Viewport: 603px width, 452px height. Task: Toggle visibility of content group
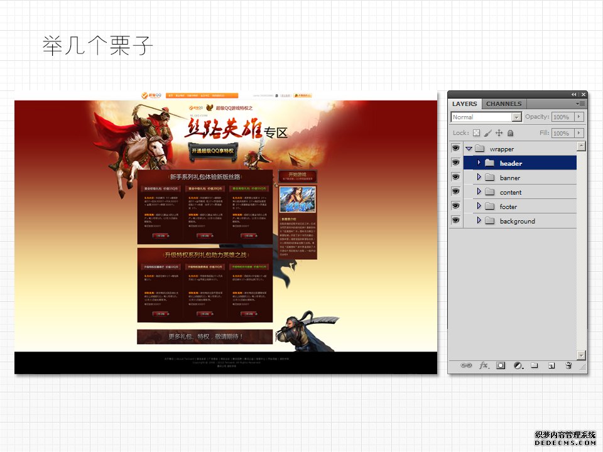point(456,191)
